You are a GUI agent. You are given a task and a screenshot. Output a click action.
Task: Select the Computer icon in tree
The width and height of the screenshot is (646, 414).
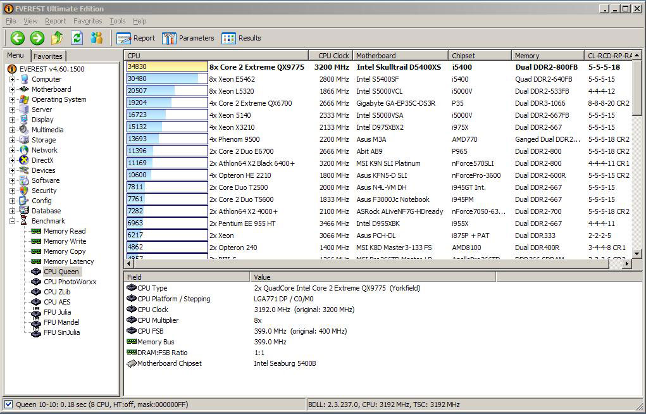[24, 79]
